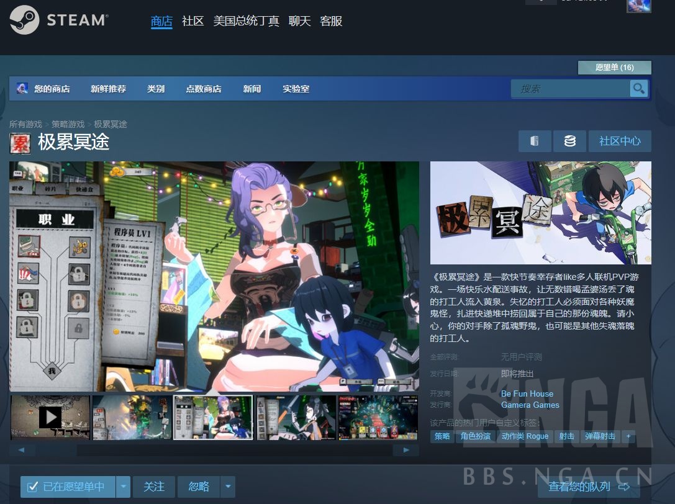Select the fourth screenshot thumbnail
Image resolution: width=675 pixels, height=504 pixels.
pyautogui.click(x=296, y=418)
